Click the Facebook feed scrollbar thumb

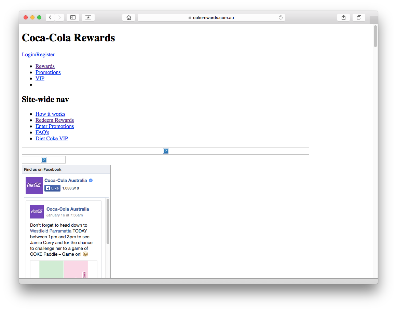coord(108,222)
